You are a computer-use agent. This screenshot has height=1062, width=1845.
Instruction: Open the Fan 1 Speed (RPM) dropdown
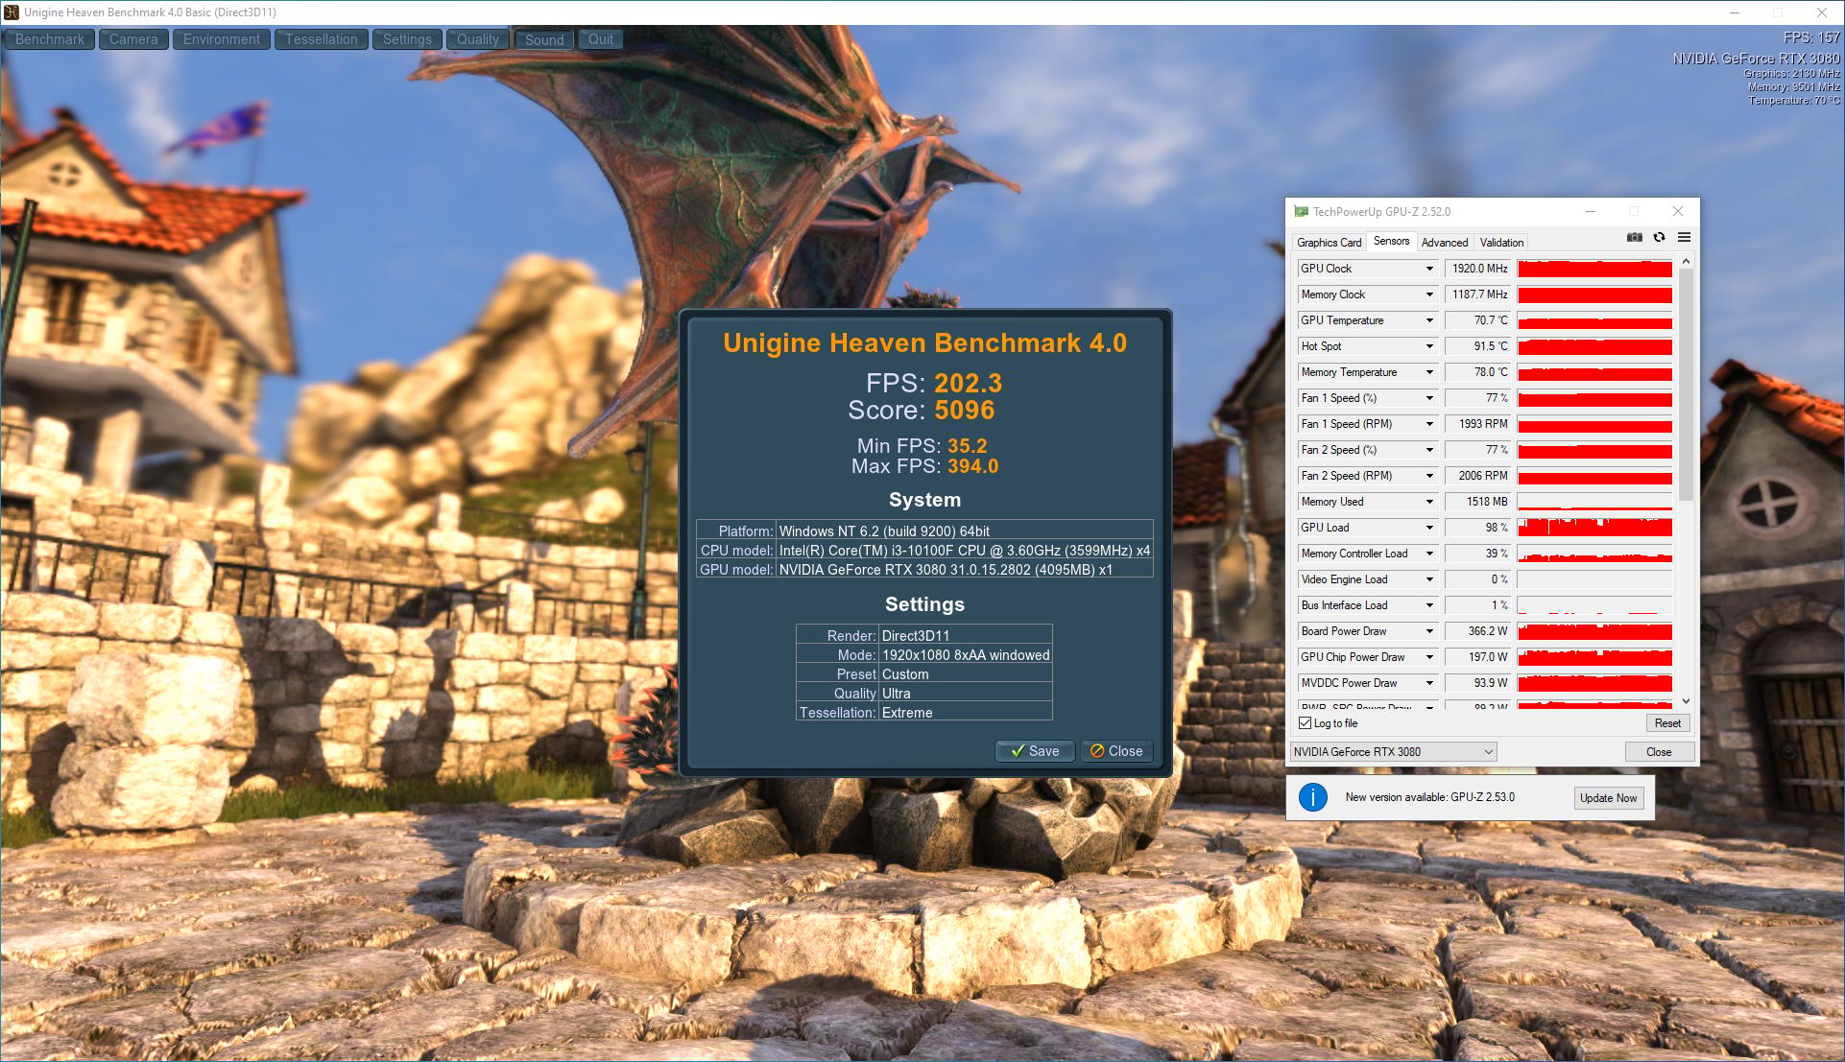tap(1429, 424)
